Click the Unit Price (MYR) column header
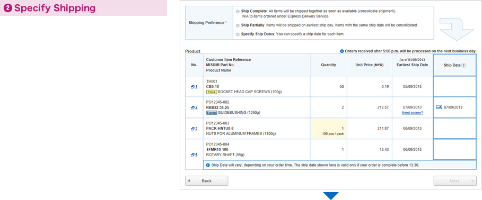 coord(370,65)
